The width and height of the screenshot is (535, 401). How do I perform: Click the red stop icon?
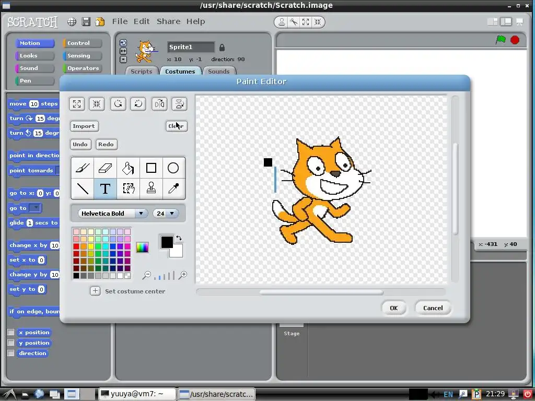(515, 40)
